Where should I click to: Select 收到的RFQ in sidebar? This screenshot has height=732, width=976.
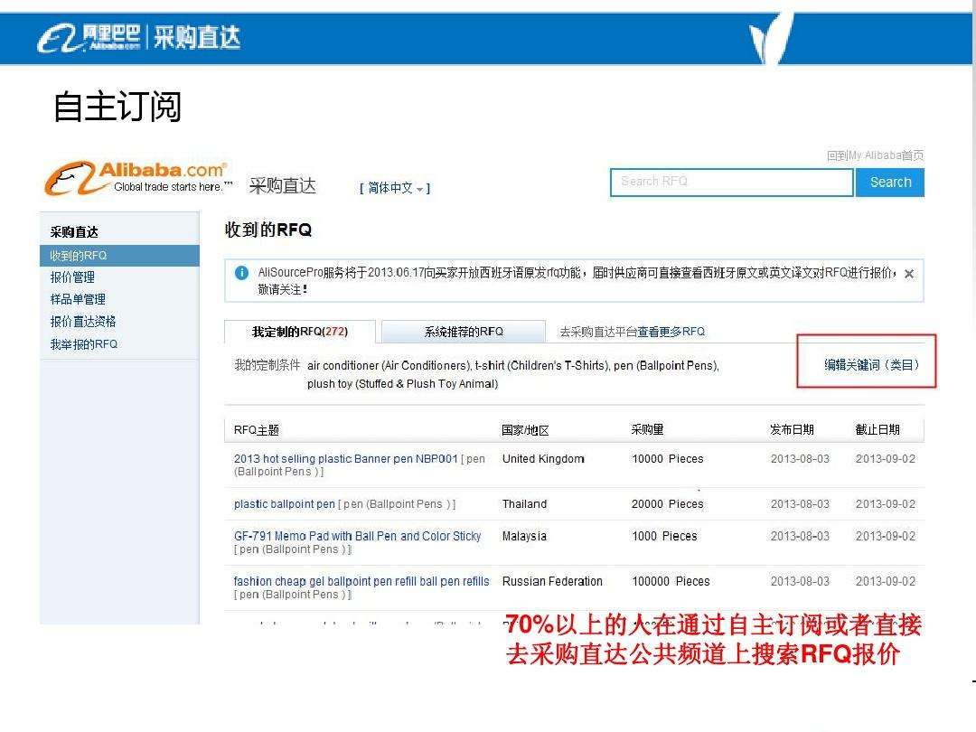click(119, 255)
